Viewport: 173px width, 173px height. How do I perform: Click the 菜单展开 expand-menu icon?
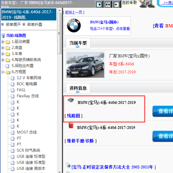pos(3,24)
